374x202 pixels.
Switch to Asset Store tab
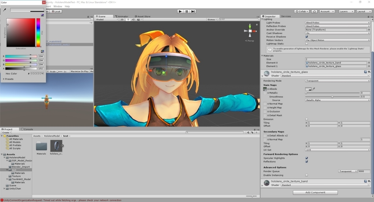pyautogui.click(x=142, y=16)
